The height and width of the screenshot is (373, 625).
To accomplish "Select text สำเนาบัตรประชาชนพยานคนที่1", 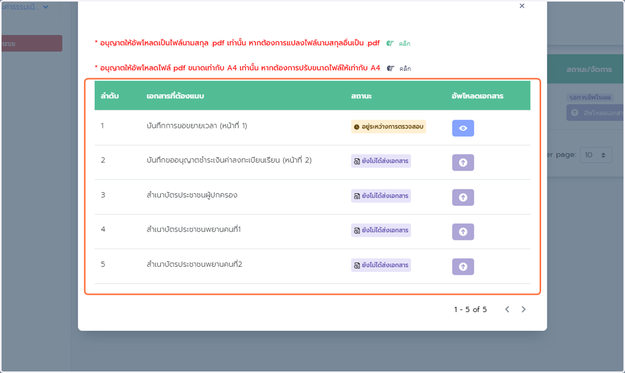I will click(194, 229).
